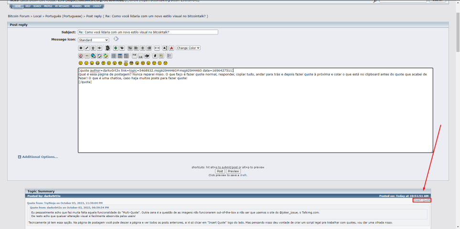Viewport: 460px width, 229px height.
Task: Insert a table column tag
Action: (x=126, y=55)
